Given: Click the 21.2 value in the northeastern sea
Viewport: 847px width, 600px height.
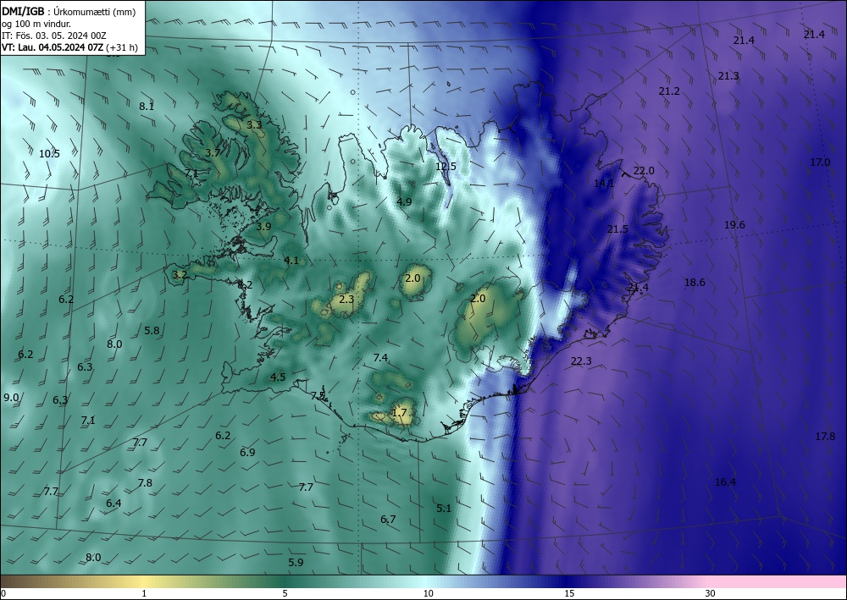Looking at the screenshot, I should [x=669, y=91].
